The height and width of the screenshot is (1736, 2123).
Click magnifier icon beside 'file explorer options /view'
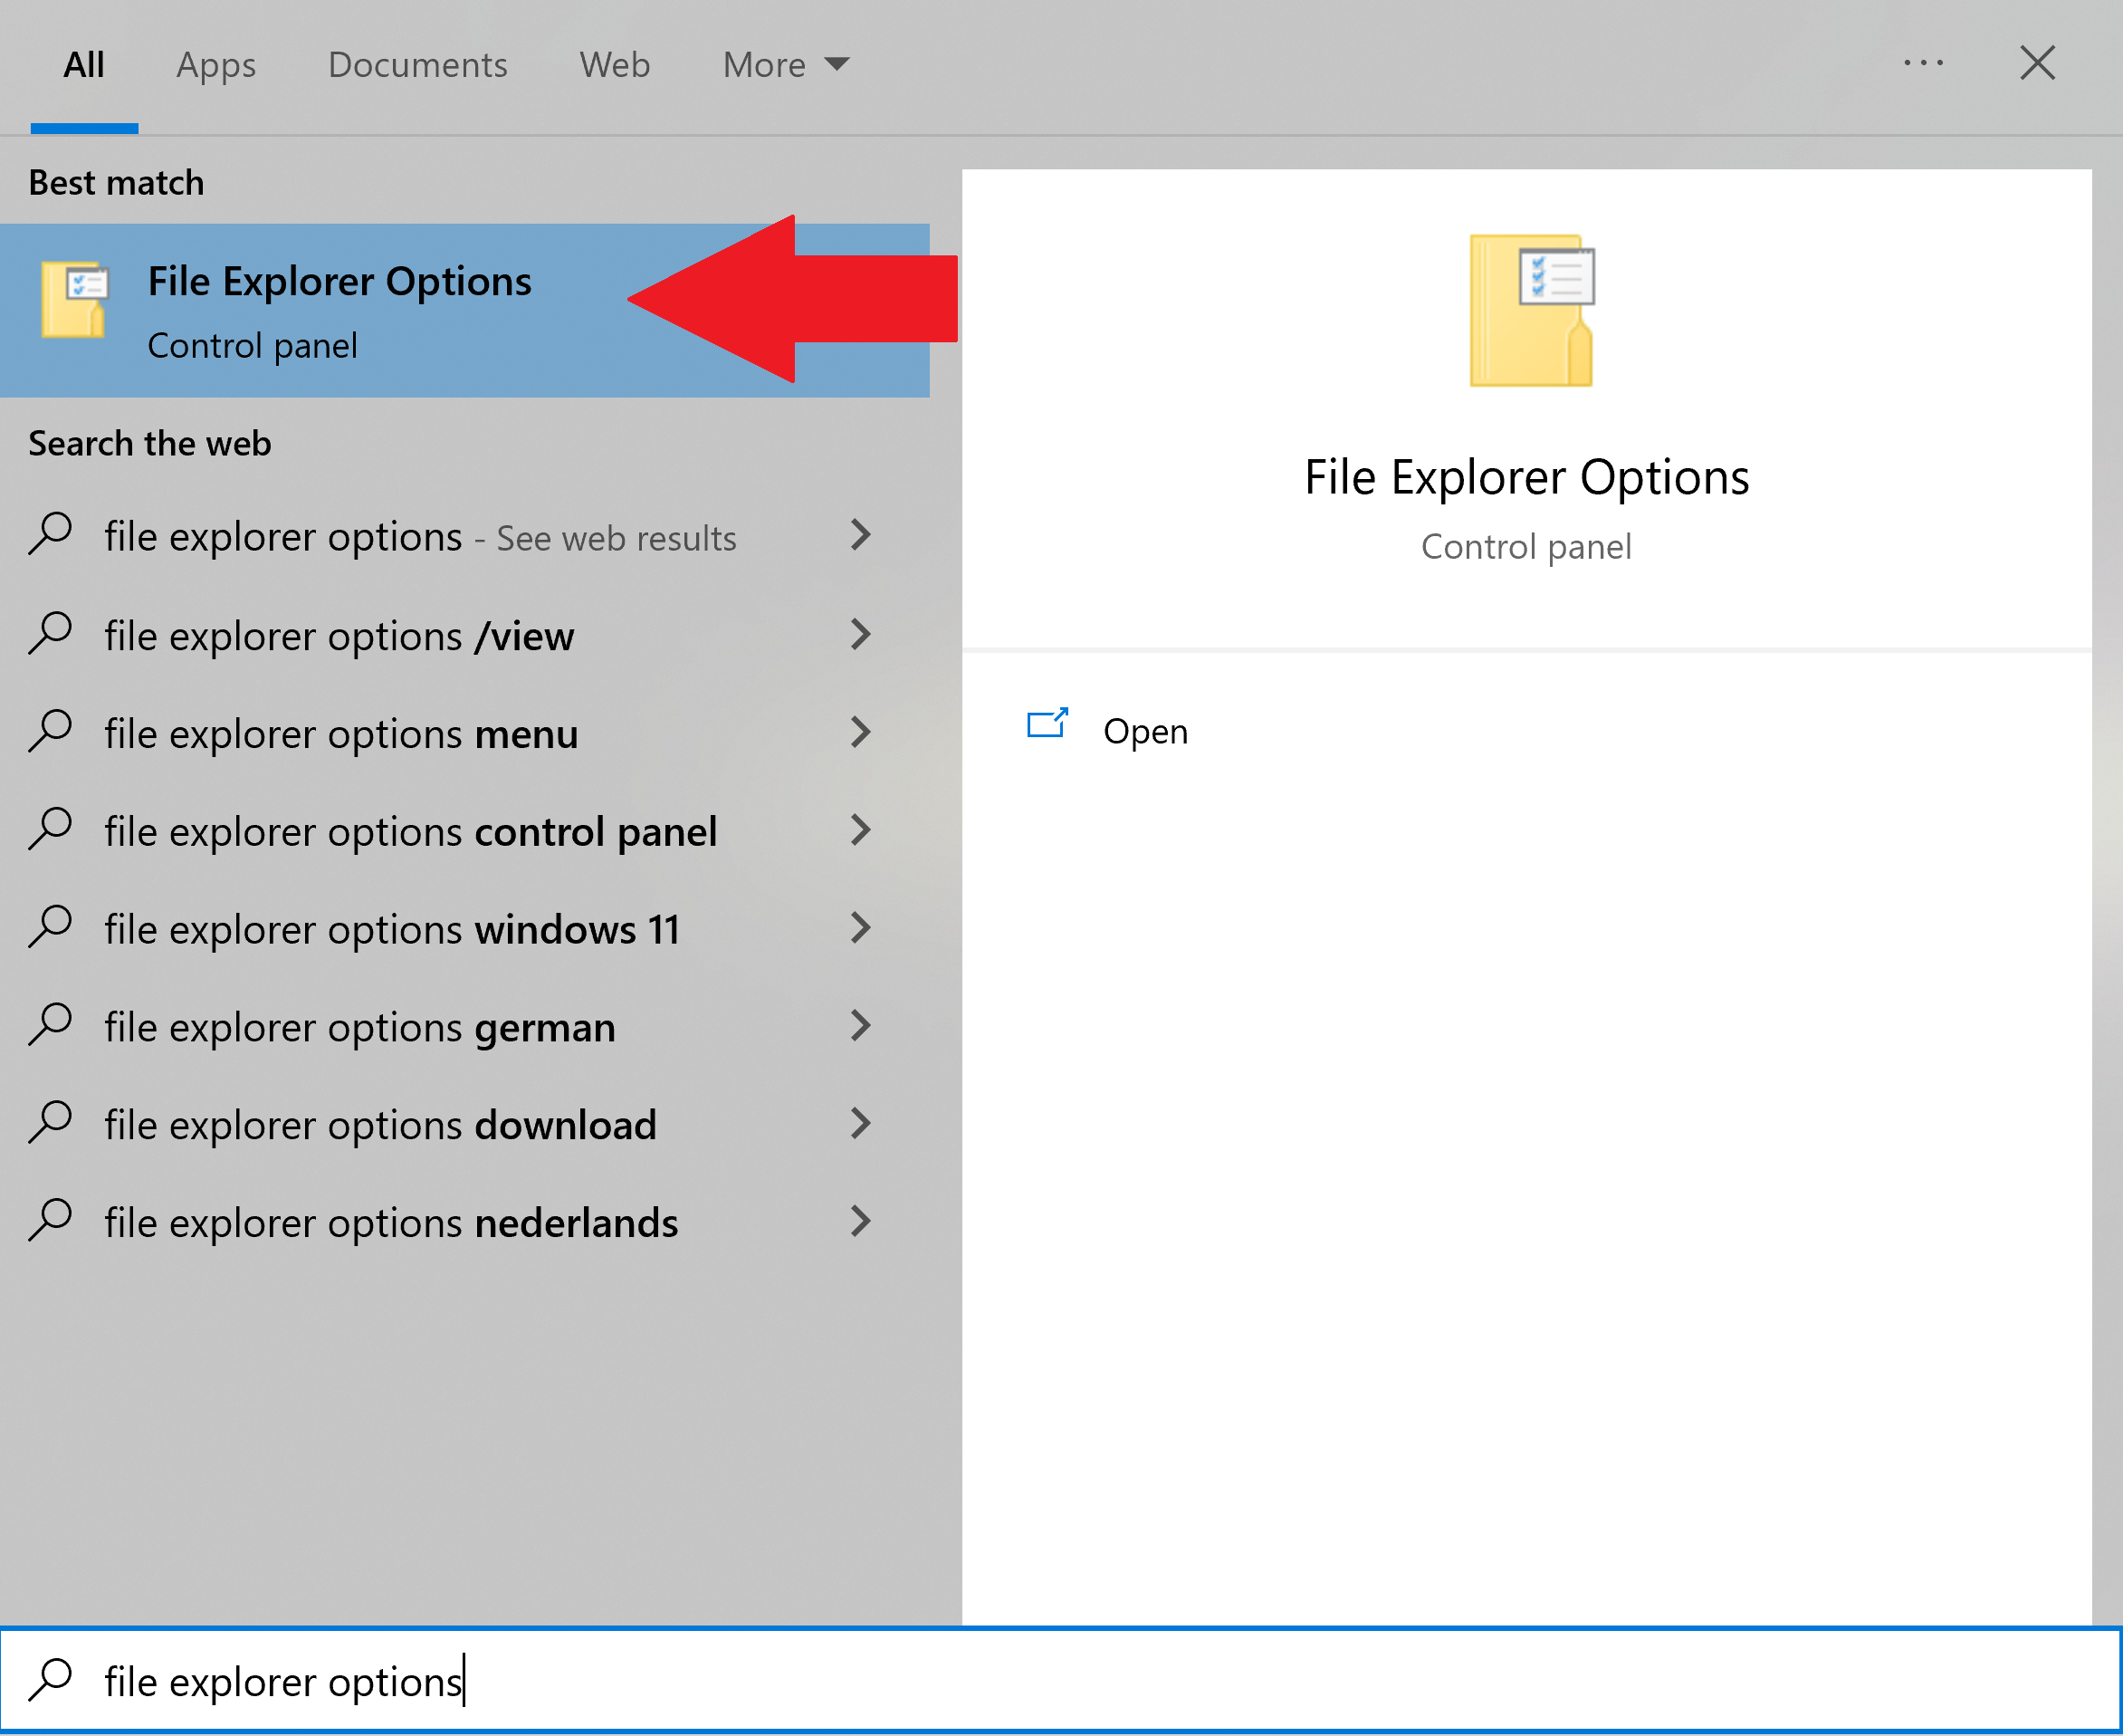tap(51, 634)
